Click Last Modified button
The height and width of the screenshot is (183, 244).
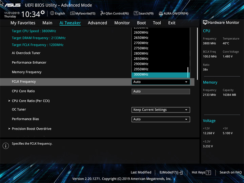click(141, 172)
